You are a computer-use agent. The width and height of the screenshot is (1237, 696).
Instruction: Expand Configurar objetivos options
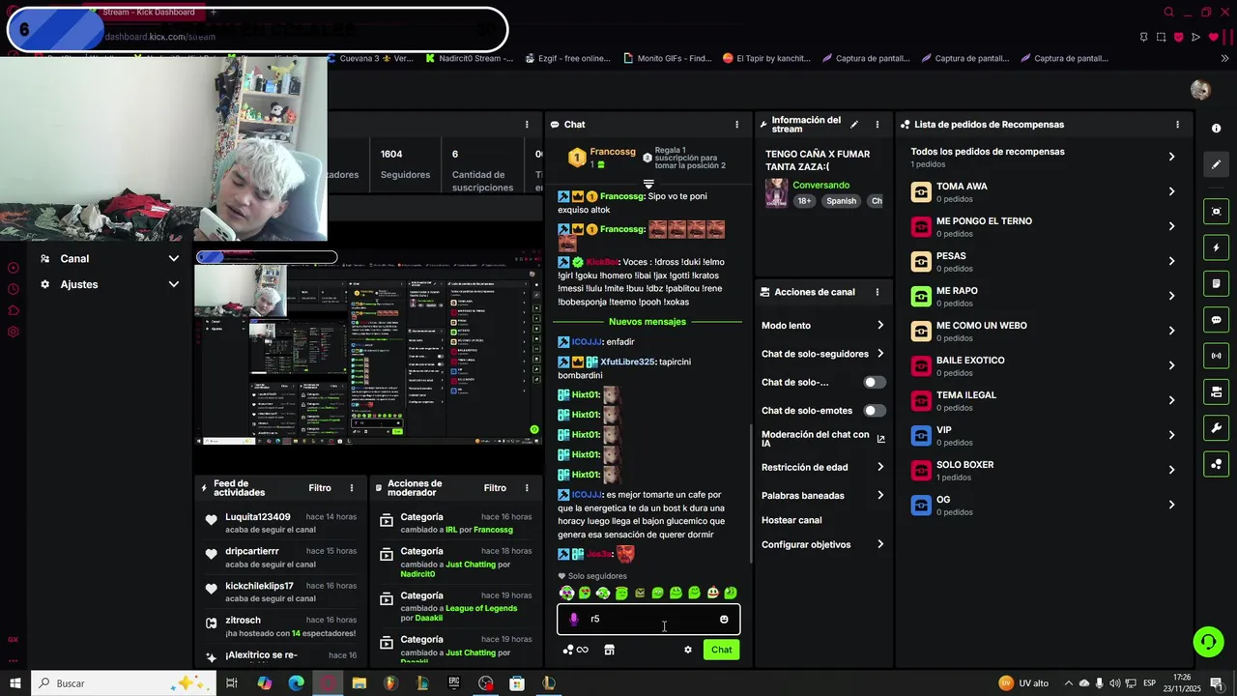click(x=822, y=544)
